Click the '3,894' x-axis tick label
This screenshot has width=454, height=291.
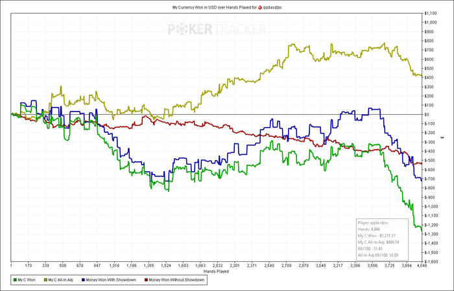pos(407,265)
